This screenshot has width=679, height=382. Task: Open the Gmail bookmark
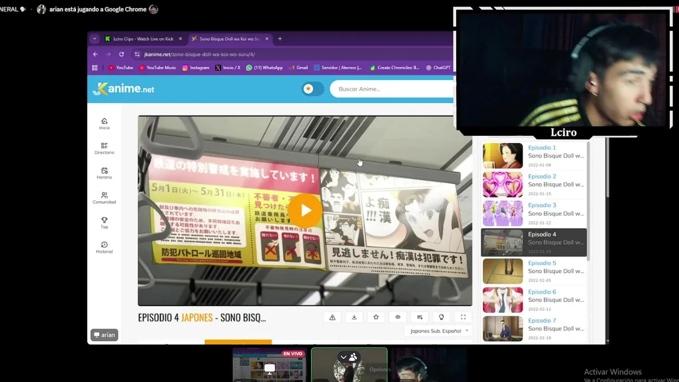(x=298, y=67)
